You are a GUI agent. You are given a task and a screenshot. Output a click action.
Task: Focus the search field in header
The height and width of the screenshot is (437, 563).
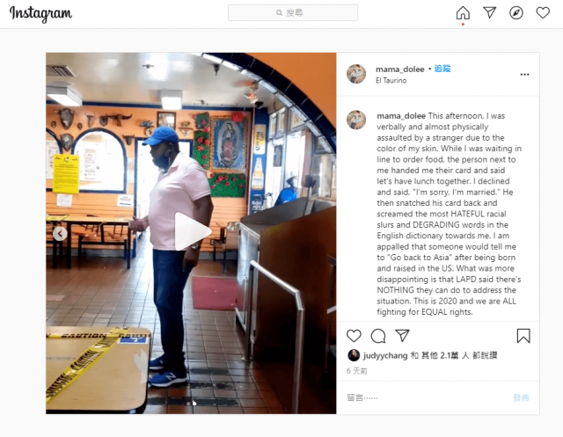pyautogui.click(x=293, y=13)
